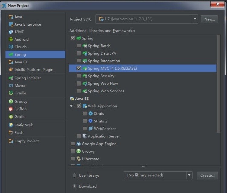Click the Project SDK combo box field

(x=147, y=19)
